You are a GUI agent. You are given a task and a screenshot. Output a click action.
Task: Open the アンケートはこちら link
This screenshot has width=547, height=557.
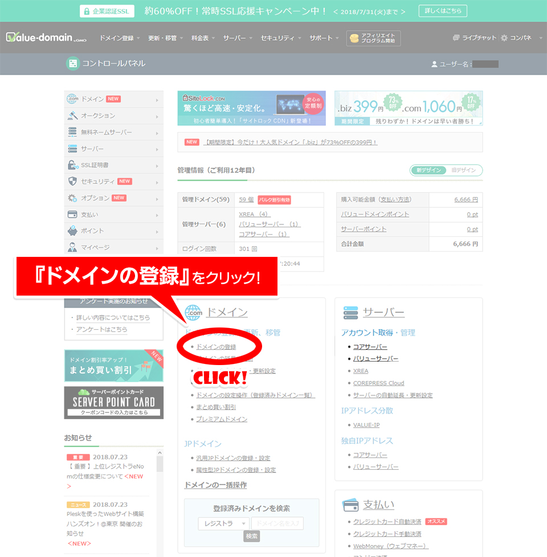pyautogui.click(x=101, y=329)
